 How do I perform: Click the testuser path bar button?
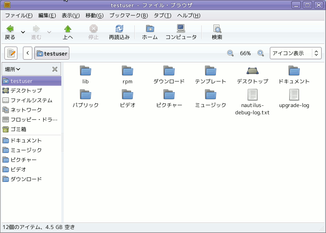coord(52,53)
